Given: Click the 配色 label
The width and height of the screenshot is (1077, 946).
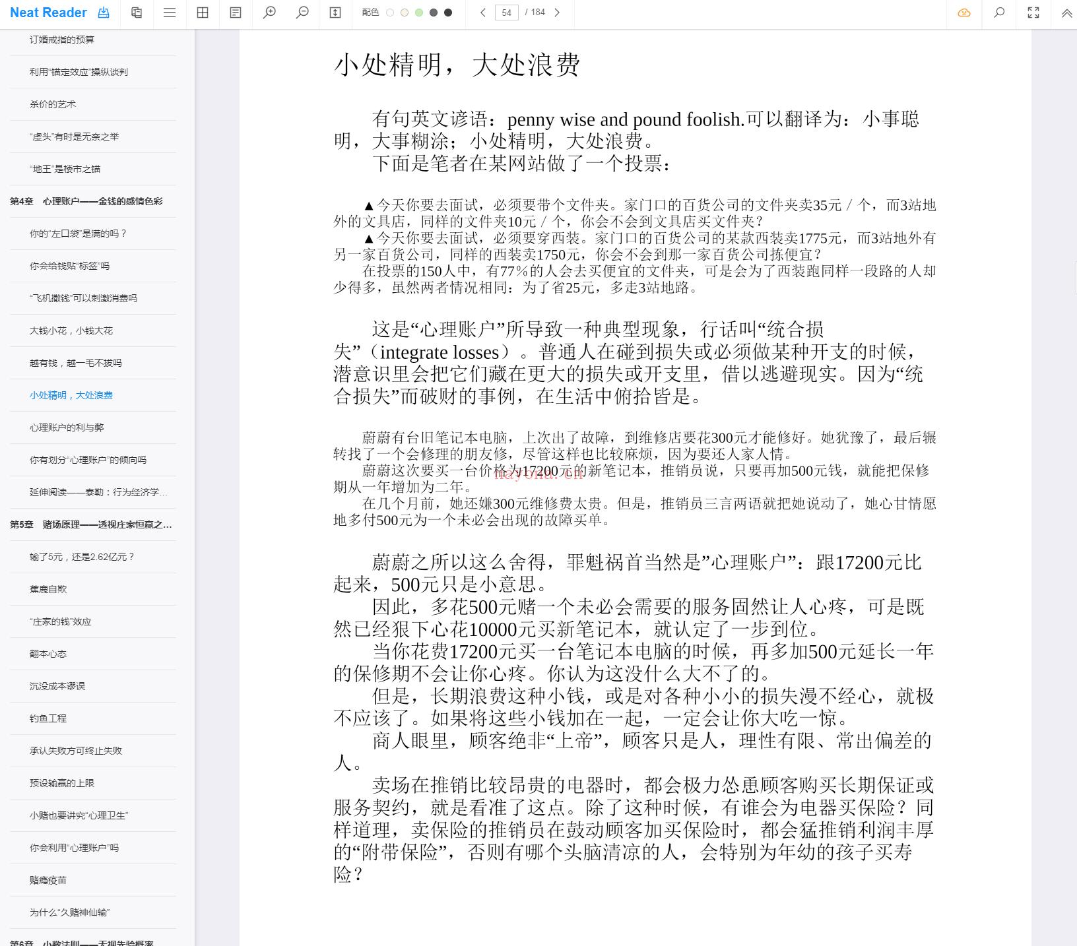Looking at the screenshot, I should [370, 13].
